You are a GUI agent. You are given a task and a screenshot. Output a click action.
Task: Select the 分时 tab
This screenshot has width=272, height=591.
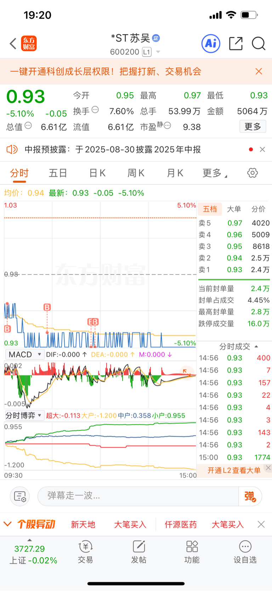pyautogui.click(x=19, y=173)
